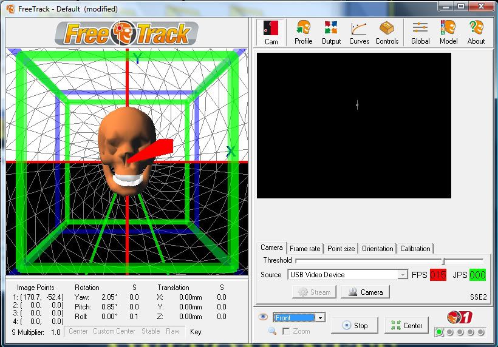
Task: Expand the Front view dropdown
Action: (x=321, y=317)
